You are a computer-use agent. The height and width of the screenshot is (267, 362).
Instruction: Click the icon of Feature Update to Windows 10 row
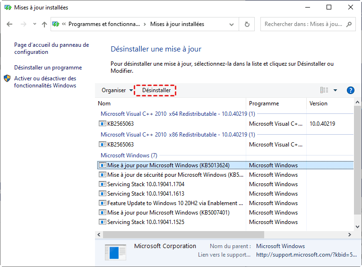coord(102,203)
